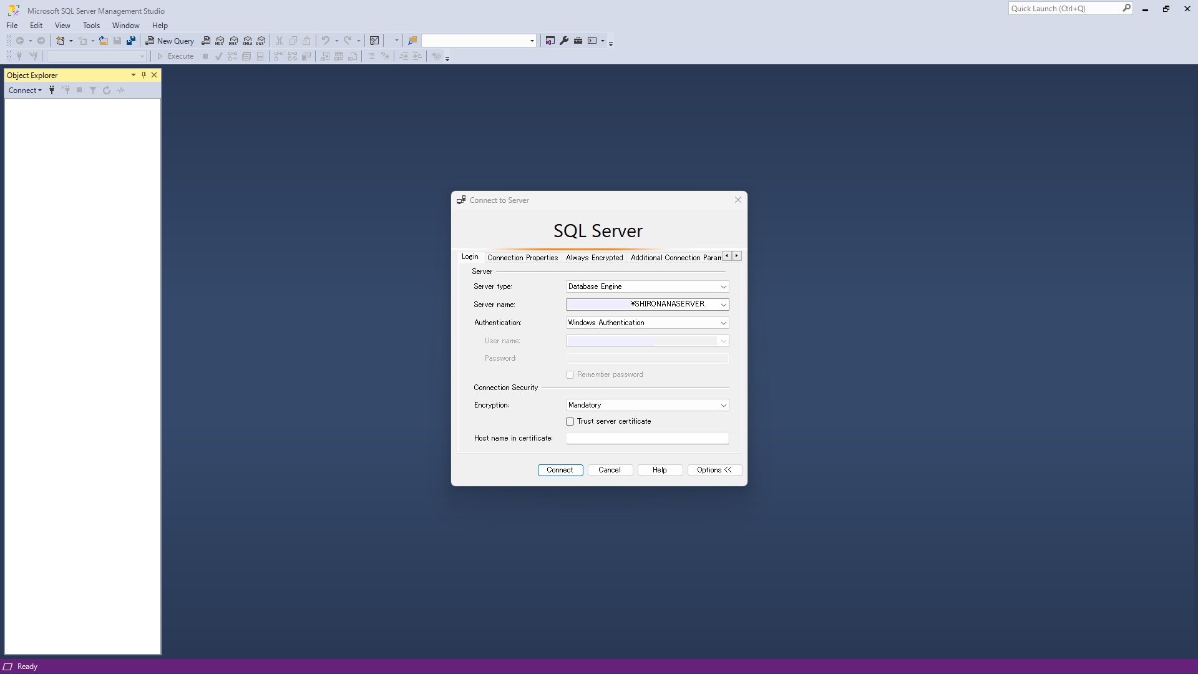Open the Object Explorer filter icon

[92, 90]
